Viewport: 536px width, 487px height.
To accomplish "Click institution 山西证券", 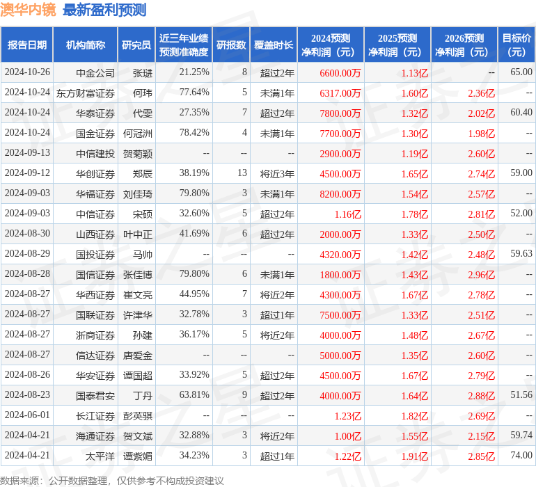I will click(95, 234).
